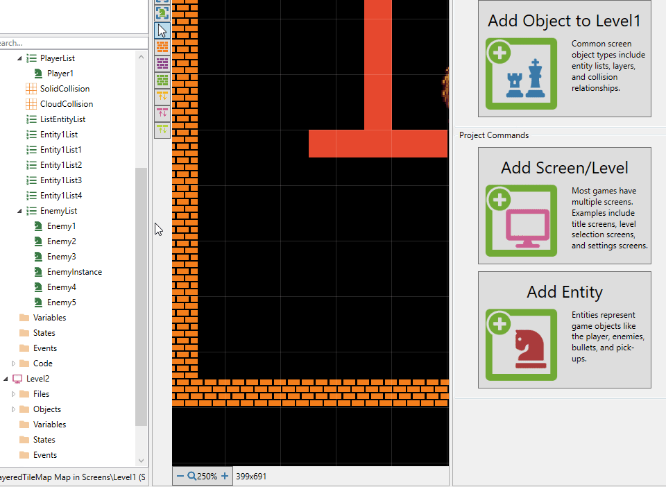Viewport: 666px width, 487px height.
Task: Click the tree search input field
Action: tap(69, 43)
